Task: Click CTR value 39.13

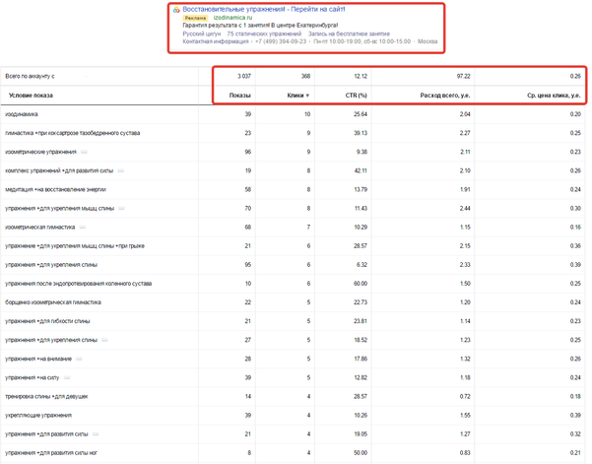Action: point(361,133)
